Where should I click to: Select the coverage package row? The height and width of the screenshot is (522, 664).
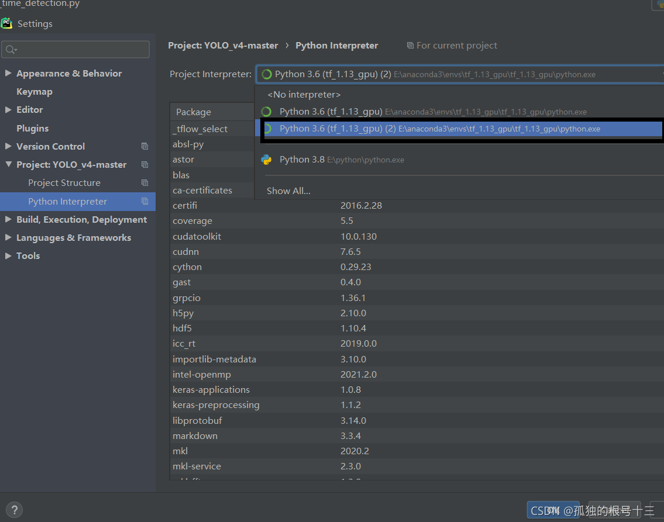point(417,221)
